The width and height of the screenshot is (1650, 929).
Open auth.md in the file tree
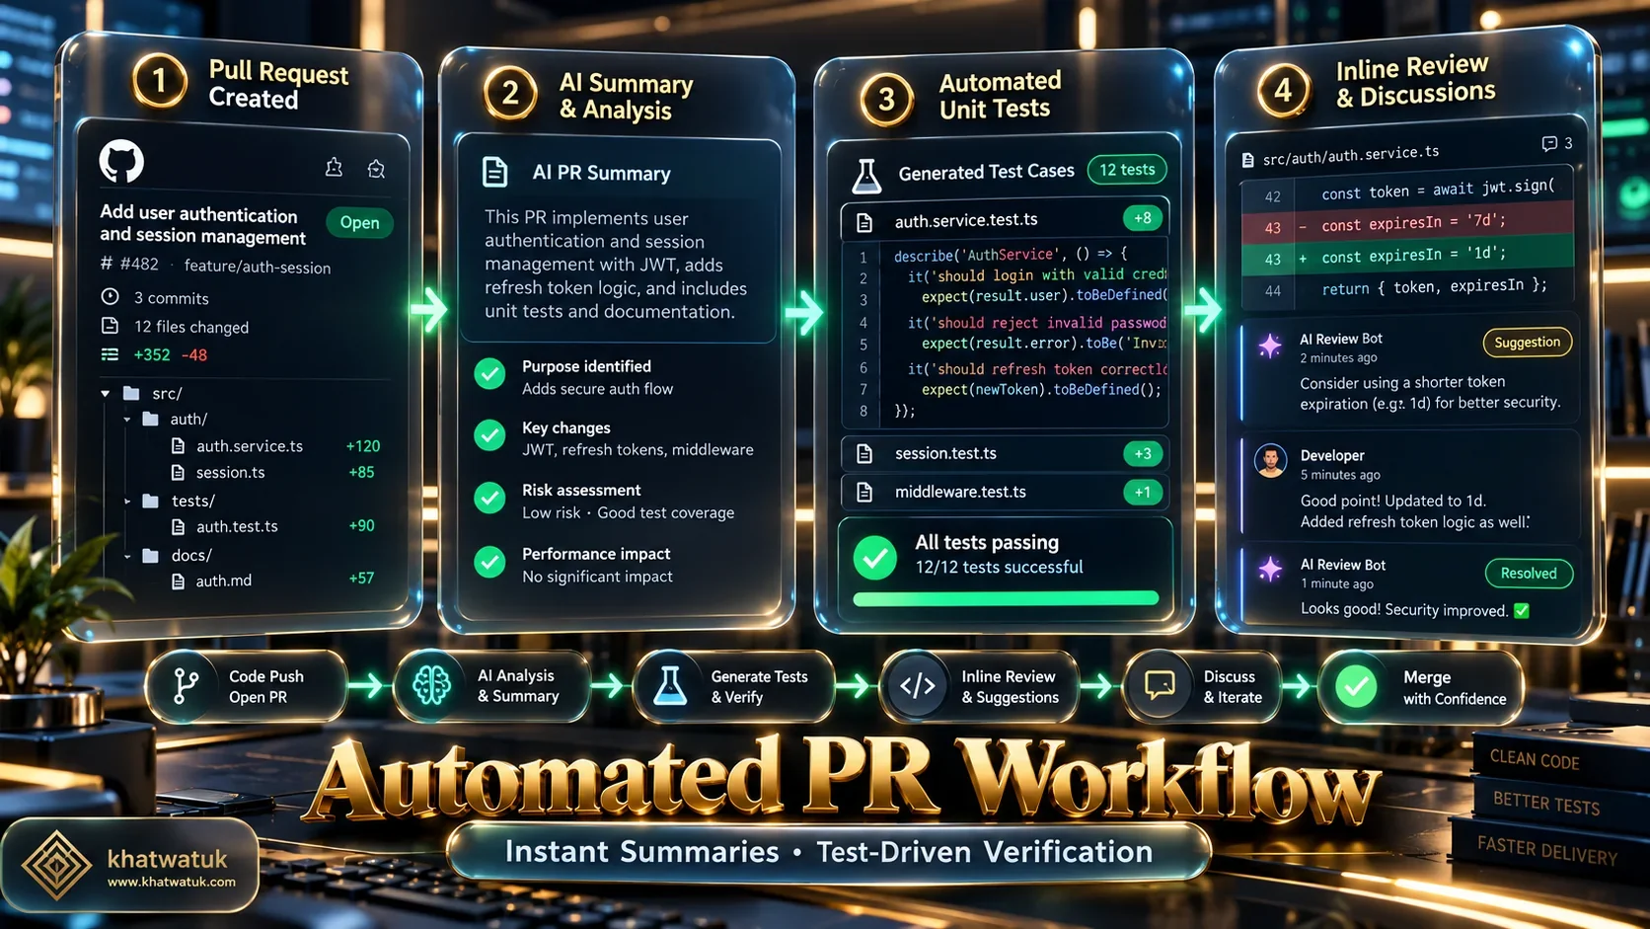(x=223, y=581)
